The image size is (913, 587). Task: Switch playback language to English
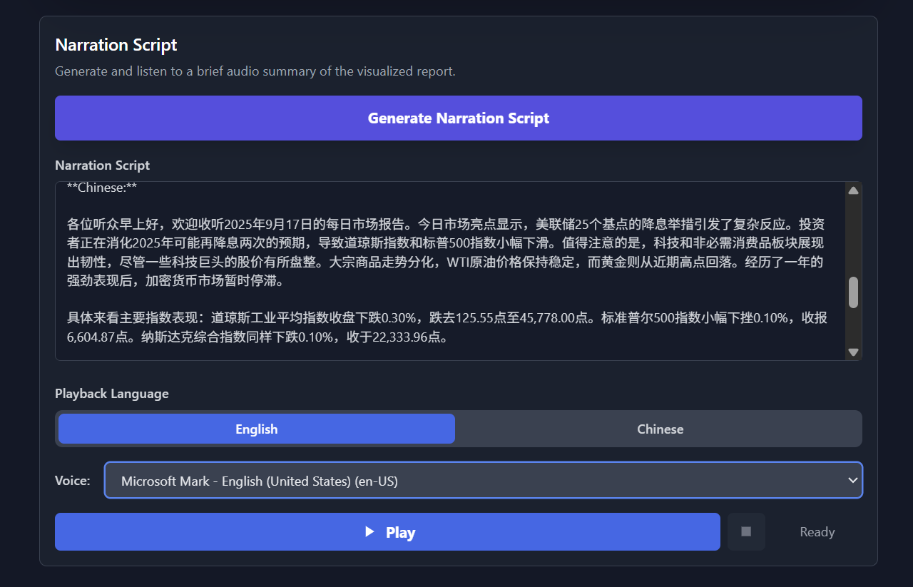click(257, 429)
